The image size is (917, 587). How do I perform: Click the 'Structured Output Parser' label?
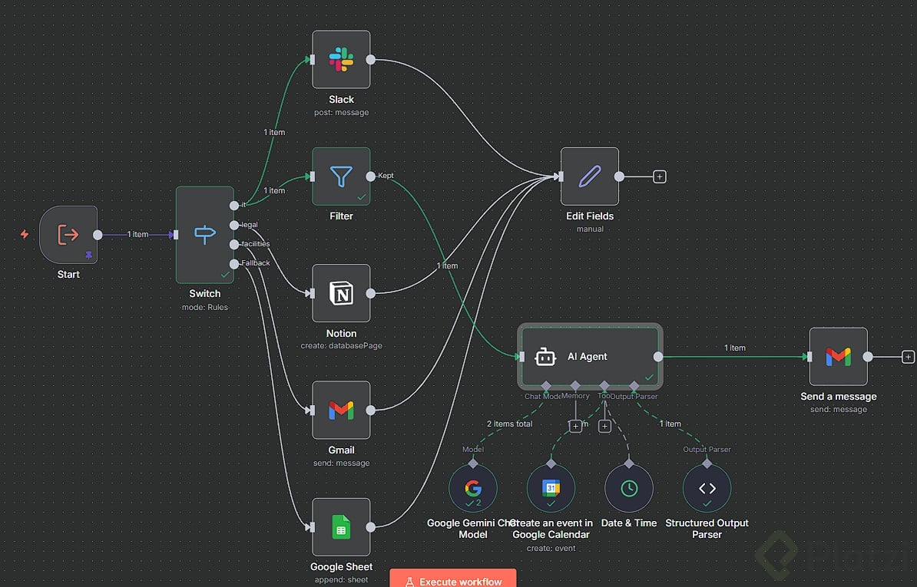(707, 529)
